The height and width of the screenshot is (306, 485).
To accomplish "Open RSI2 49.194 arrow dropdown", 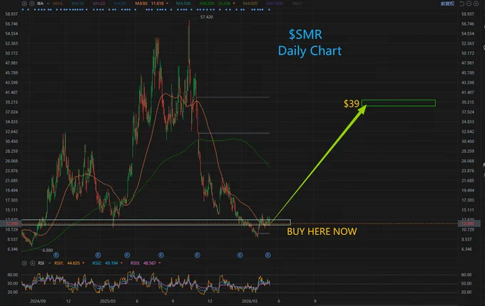I will [x=121, y=263].
